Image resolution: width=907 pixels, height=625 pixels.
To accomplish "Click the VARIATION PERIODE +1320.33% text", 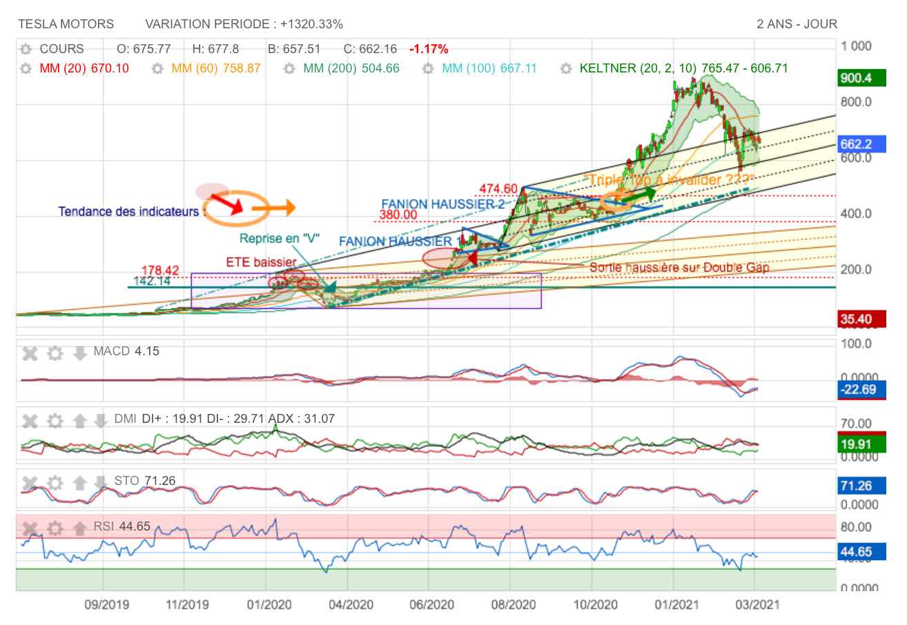I will click(x=244, y=24).
